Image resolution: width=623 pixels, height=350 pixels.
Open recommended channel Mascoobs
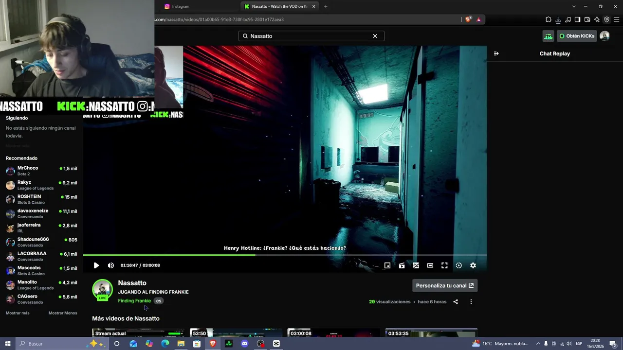(41, 271)
